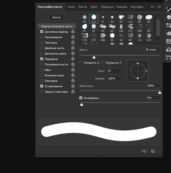171x173 pixels.
Task: Click the lock icon for Сглаживание
Action: tap(73, 86)
